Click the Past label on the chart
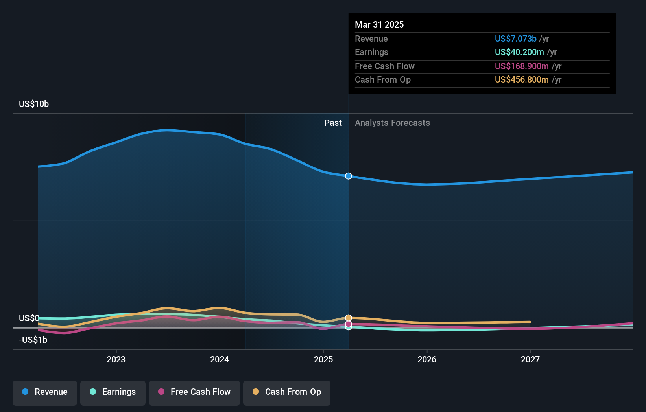Screen dimensions: 646x412 333,123
